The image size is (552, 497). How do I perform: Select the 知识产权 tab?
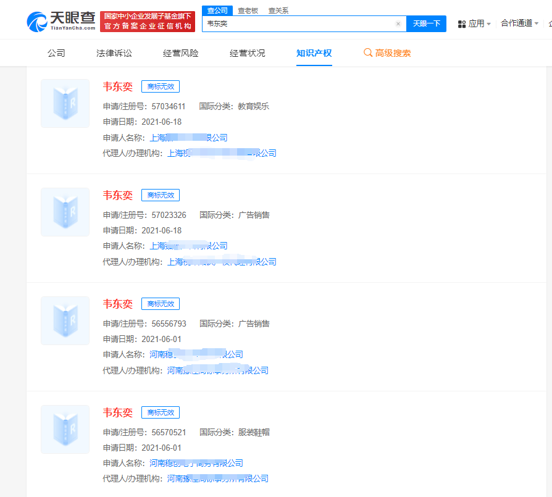pos(314,53)
